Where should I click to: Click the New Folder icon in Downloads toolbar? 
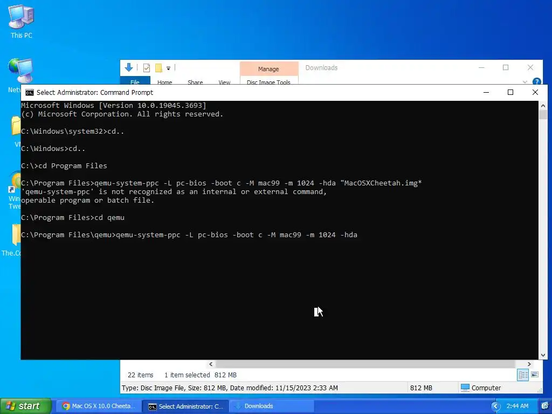(x=159, y=68)
